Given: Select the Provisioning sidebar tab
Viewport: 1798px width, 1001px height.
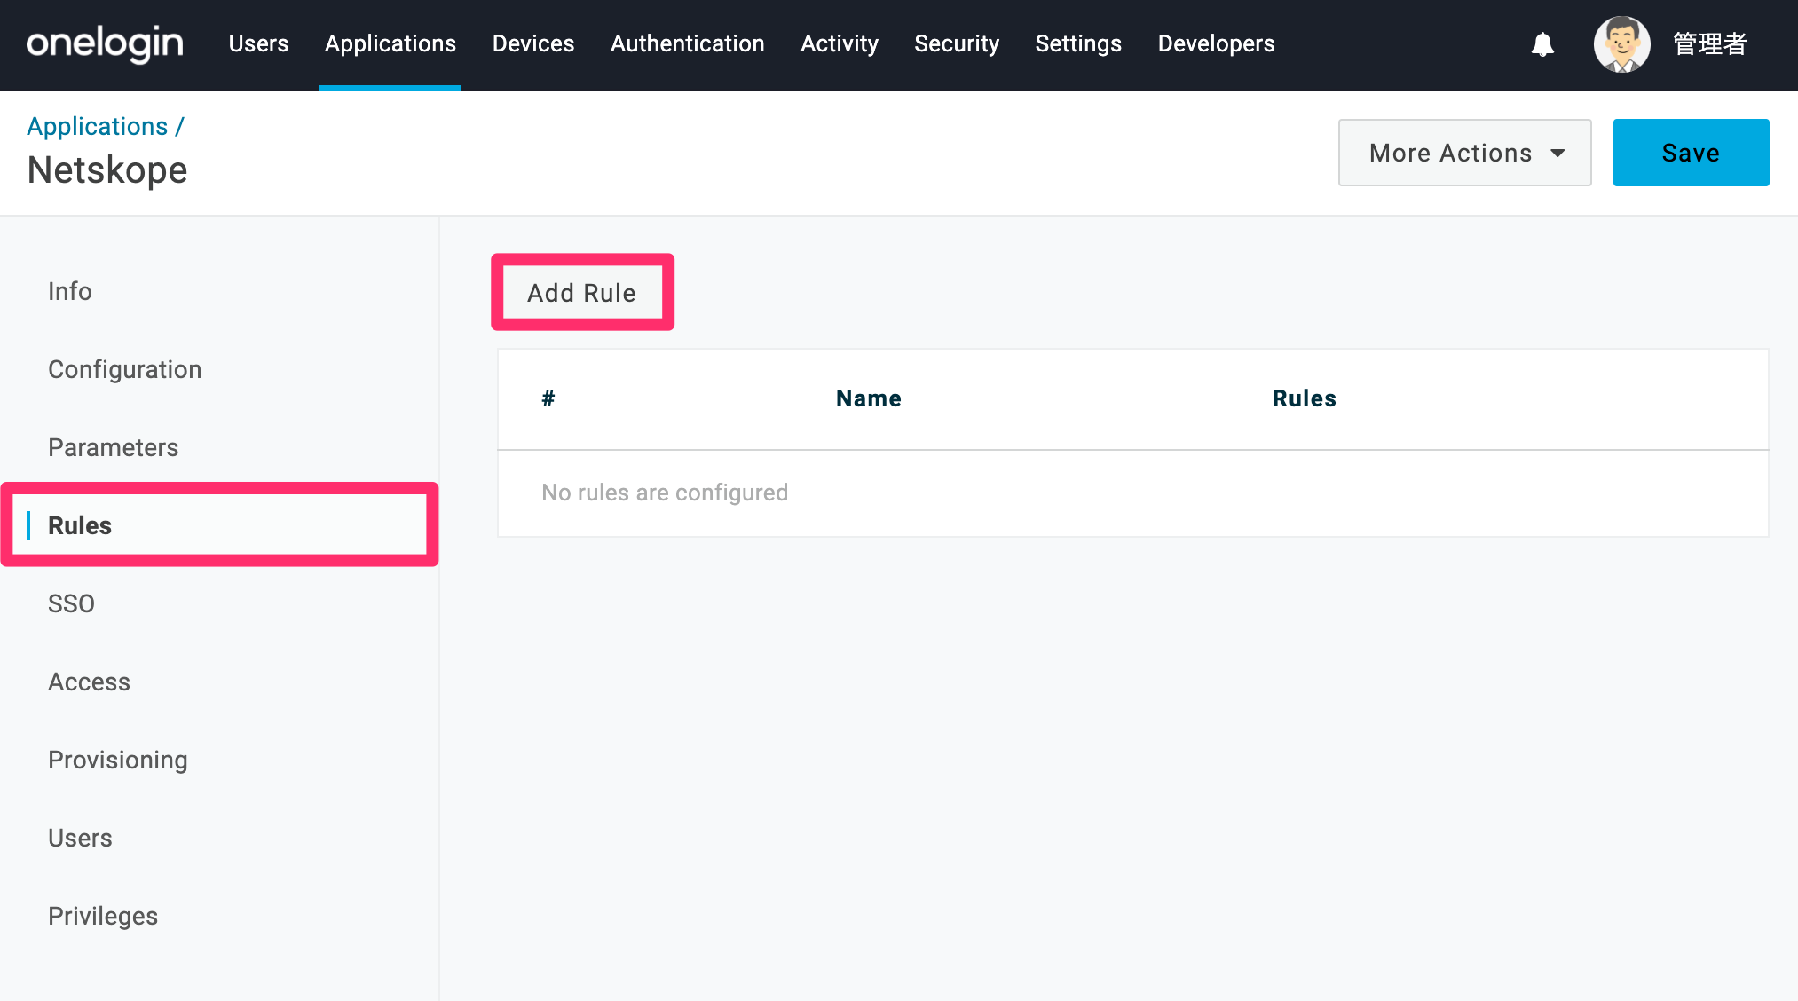Looking at the screenshot, I should tap(118, 760).
